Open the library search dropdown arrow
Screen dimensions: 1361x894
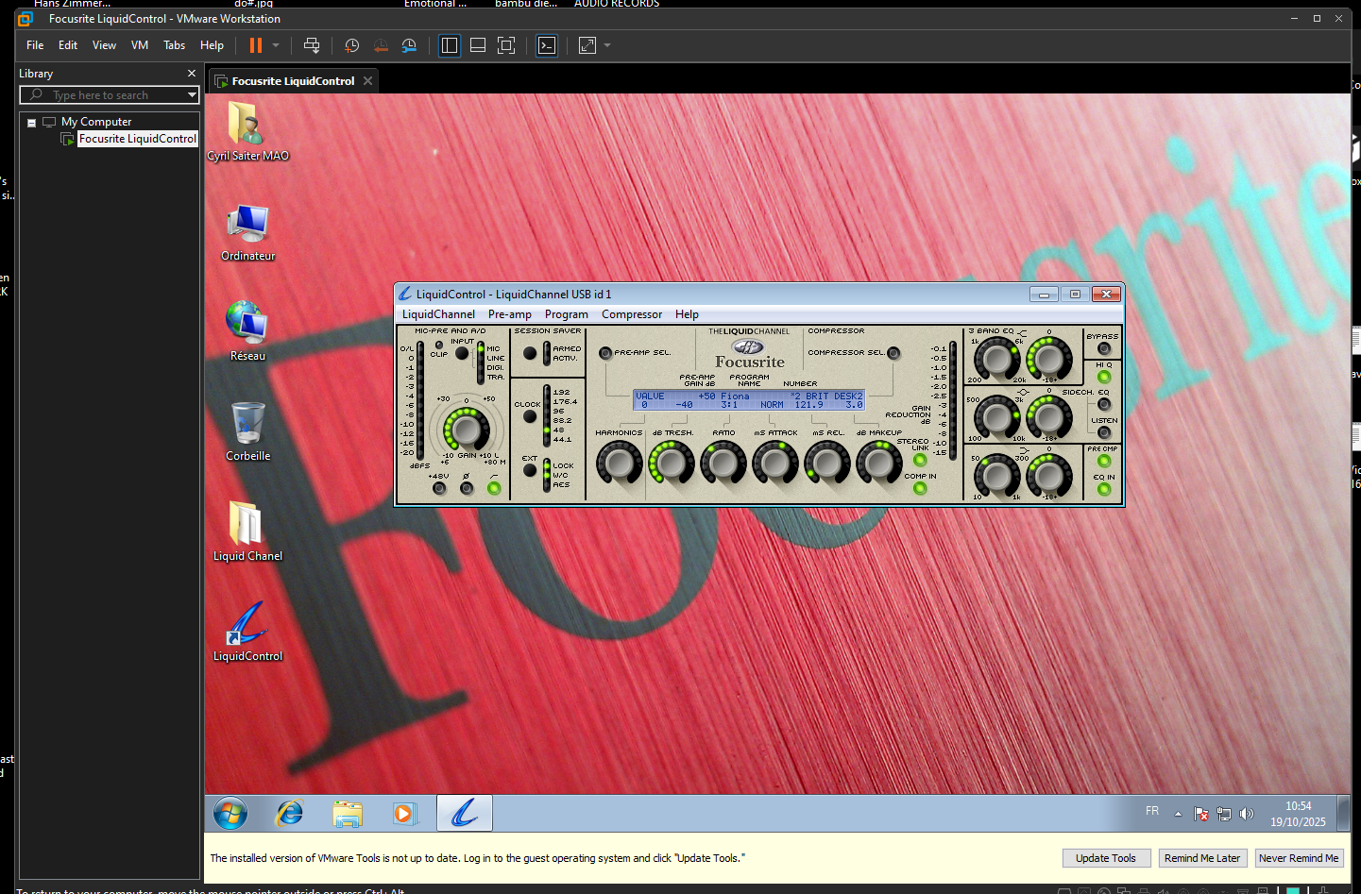click(x=192, y=94)
